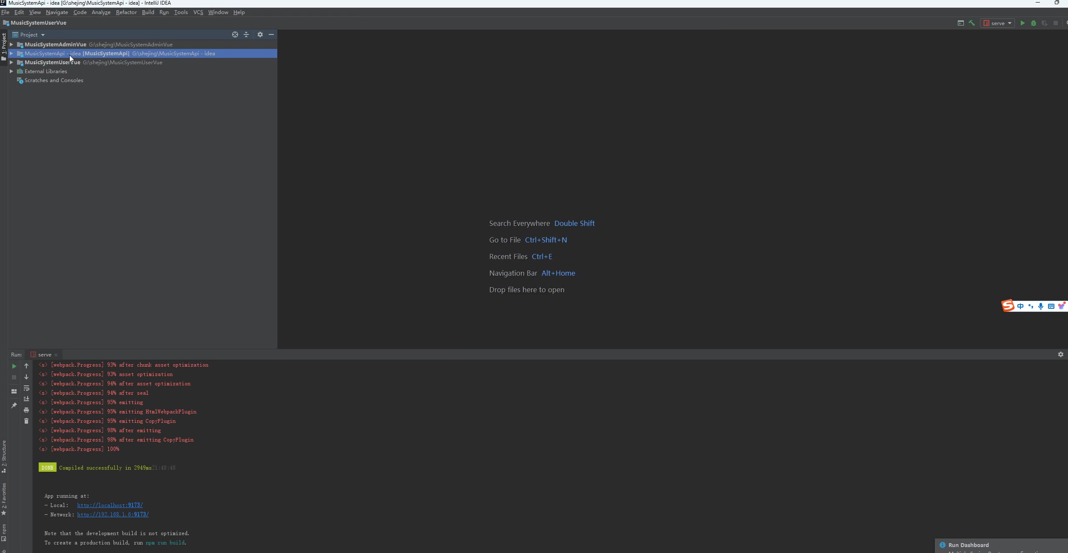
Task: Toggle scroll to end of console
Action: tap(26, 399)
